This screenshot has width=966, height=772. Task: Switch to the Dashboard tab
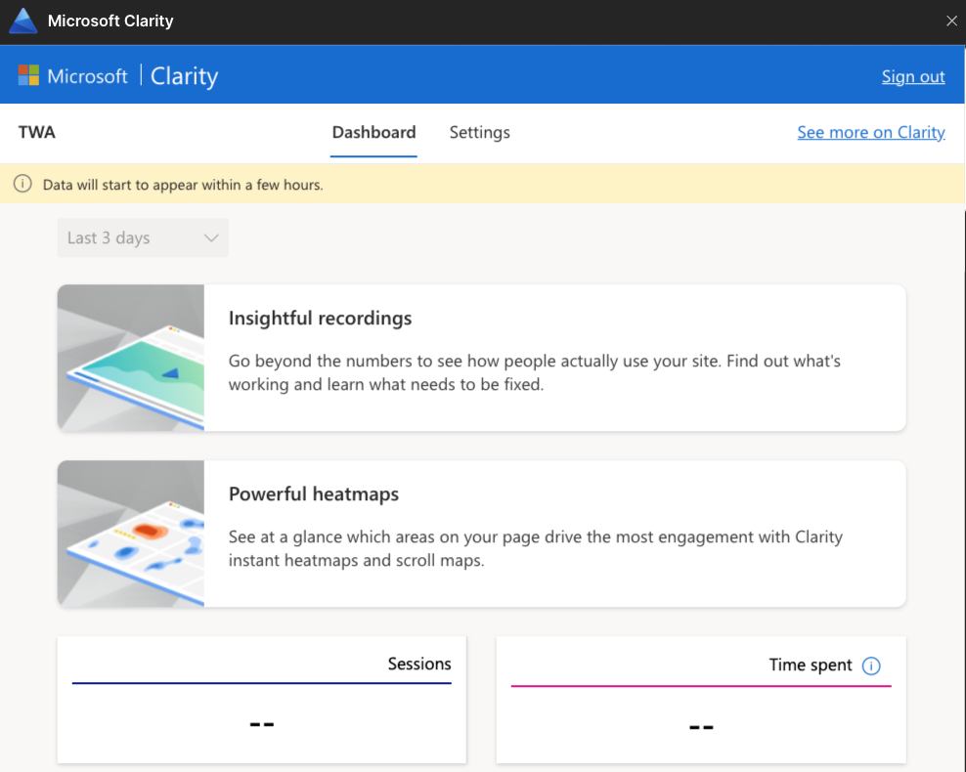pyautogui.click(x=373, y=132)
